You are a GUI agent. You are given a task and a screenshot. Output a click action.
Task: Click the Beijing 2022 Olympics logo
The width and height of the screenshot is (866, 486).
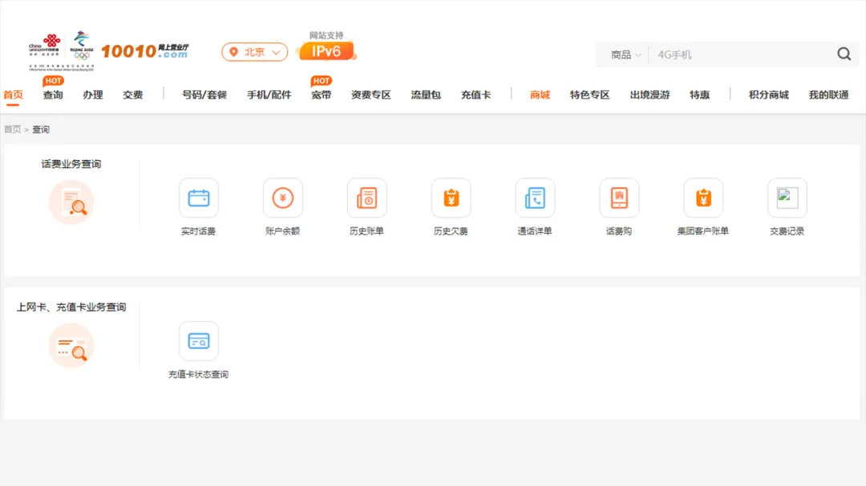(x=82, y=46)
